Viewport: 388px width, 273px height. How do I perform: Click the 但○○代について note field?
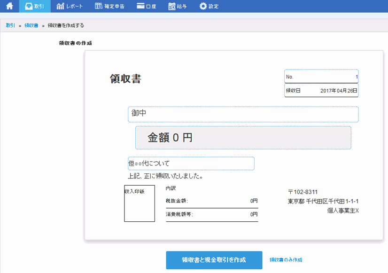tap(191, 163)
